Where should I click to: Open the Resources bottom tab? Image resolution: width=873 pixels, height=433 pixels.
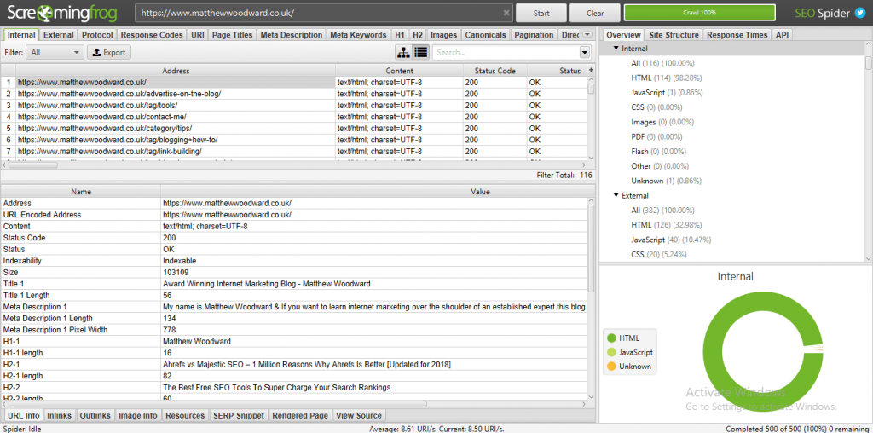[185, 415]
